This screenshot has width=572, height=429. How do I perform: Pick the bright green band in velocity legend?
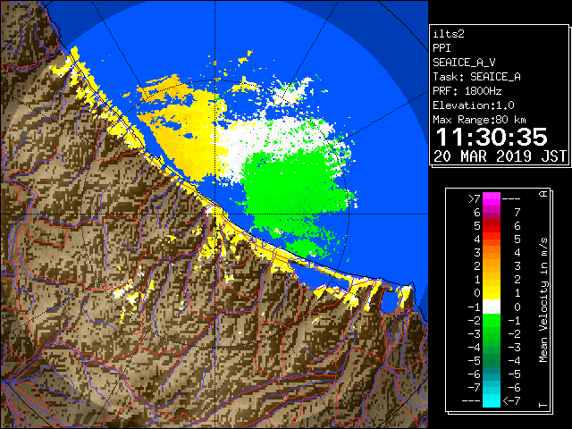492,320
